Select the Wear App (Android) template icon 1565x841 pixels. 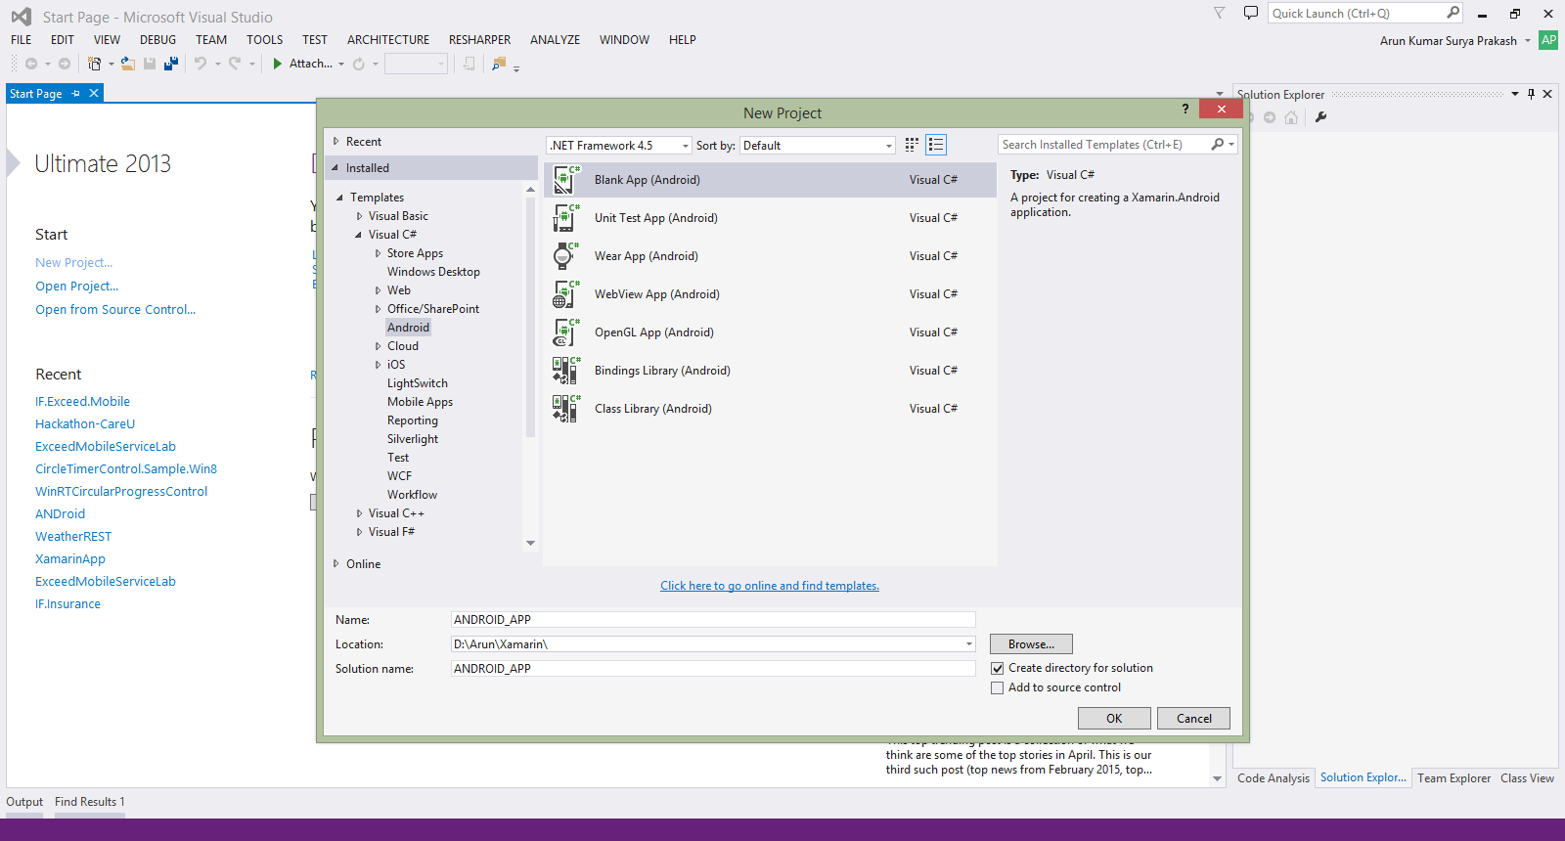pos(566,256)
